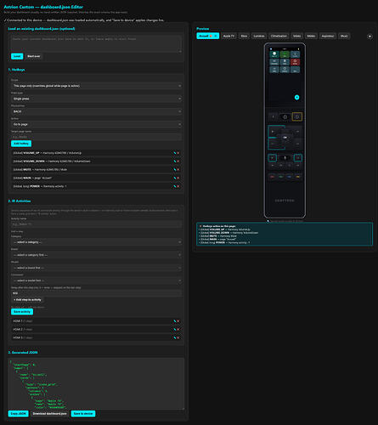Delete the long POWER hotkey red X
378x425 pixels.
[x=178, y=186]
